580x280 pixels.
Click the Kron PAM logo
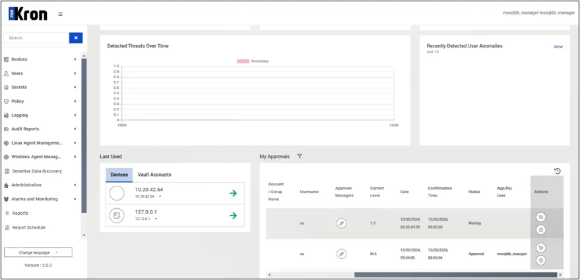coord(28,14)
